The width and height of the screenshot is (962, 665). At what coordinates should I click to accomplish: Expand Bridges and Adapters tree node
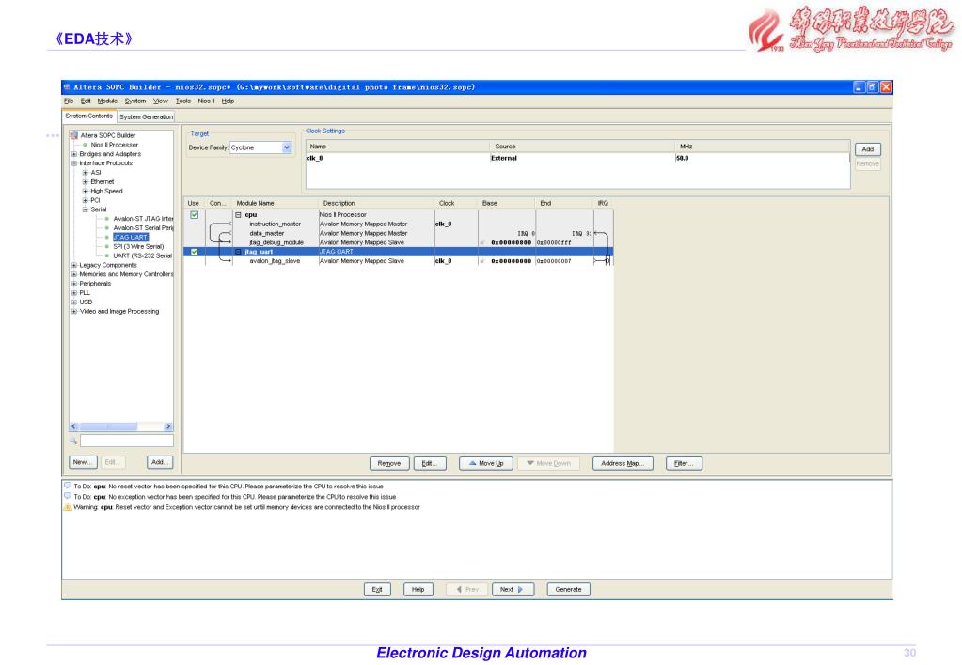click(74, 154)
